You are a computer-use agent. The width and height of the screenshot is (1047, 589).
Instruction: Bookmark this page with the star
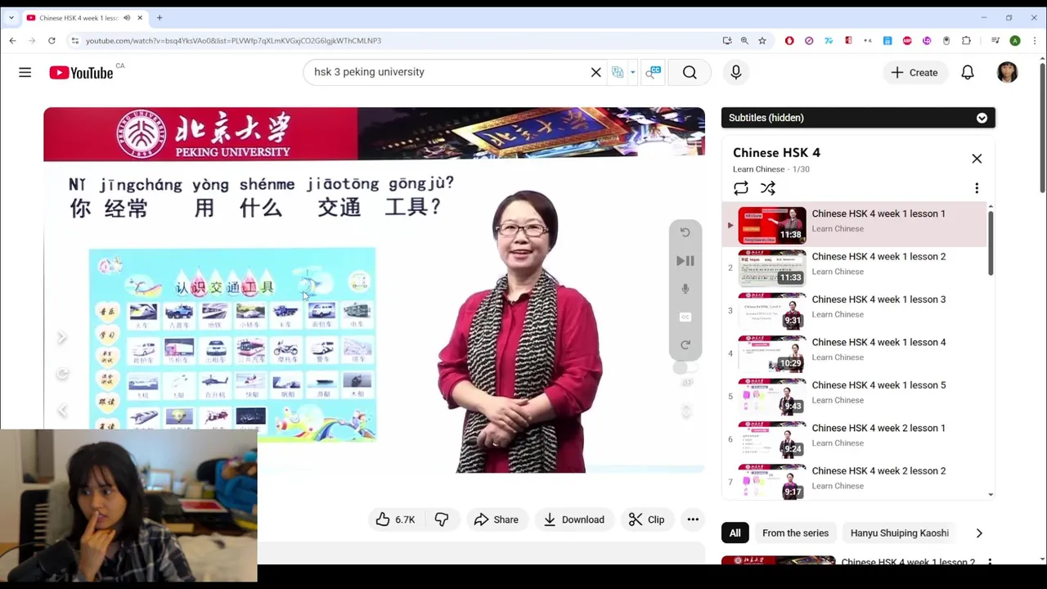[x=762, y=40]
